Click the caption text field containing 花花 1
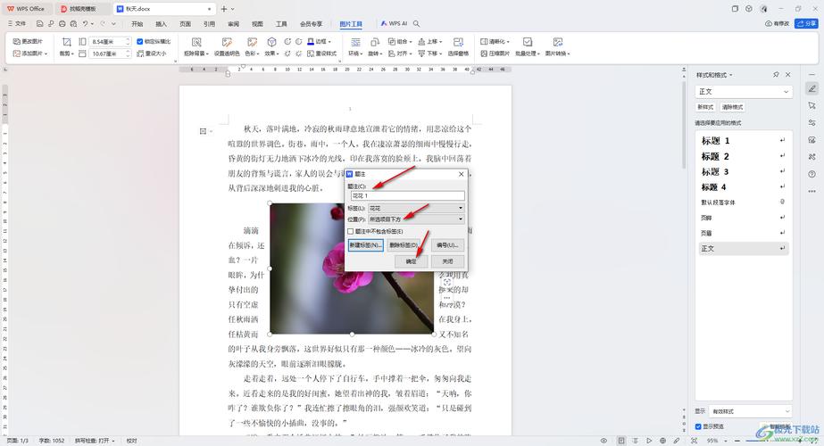The image size is (824, 446). pyautogui.click(x=408, y=196)
